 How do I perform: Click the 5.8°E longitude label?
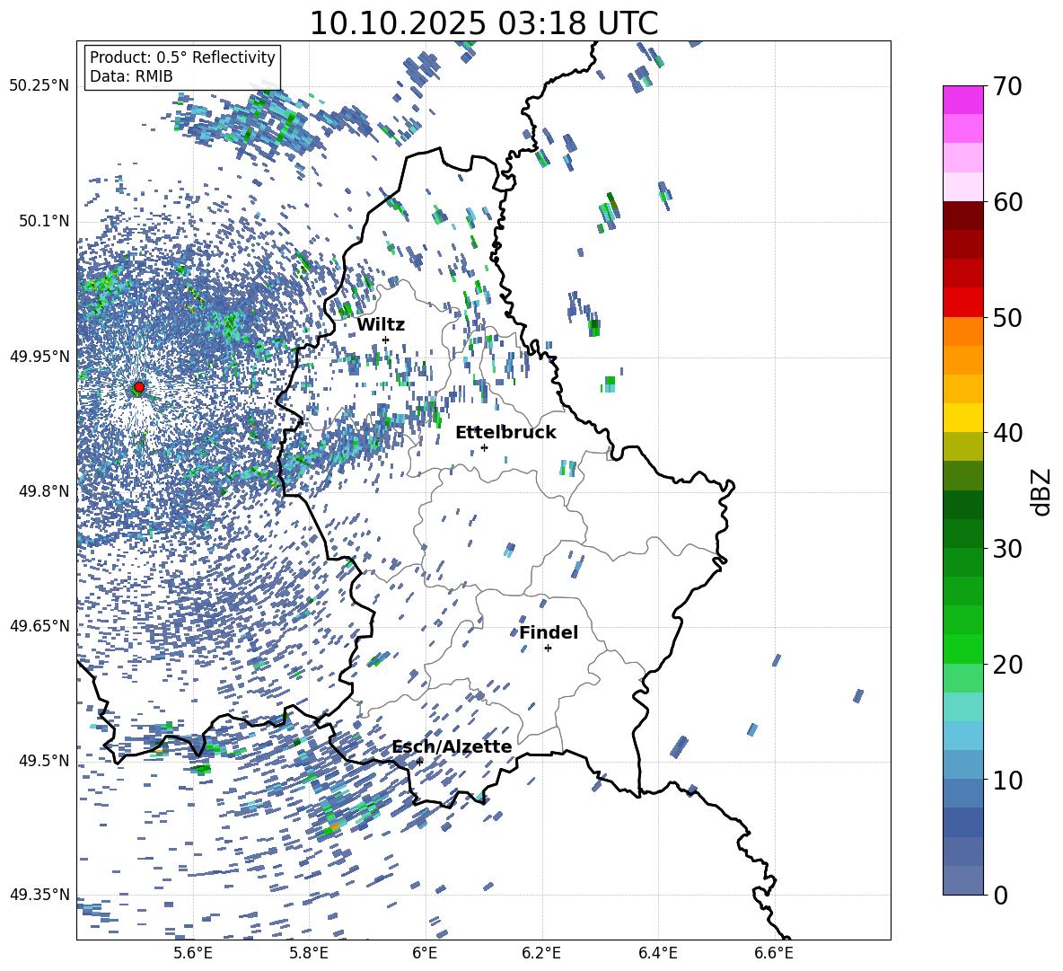tap(309, 953)
